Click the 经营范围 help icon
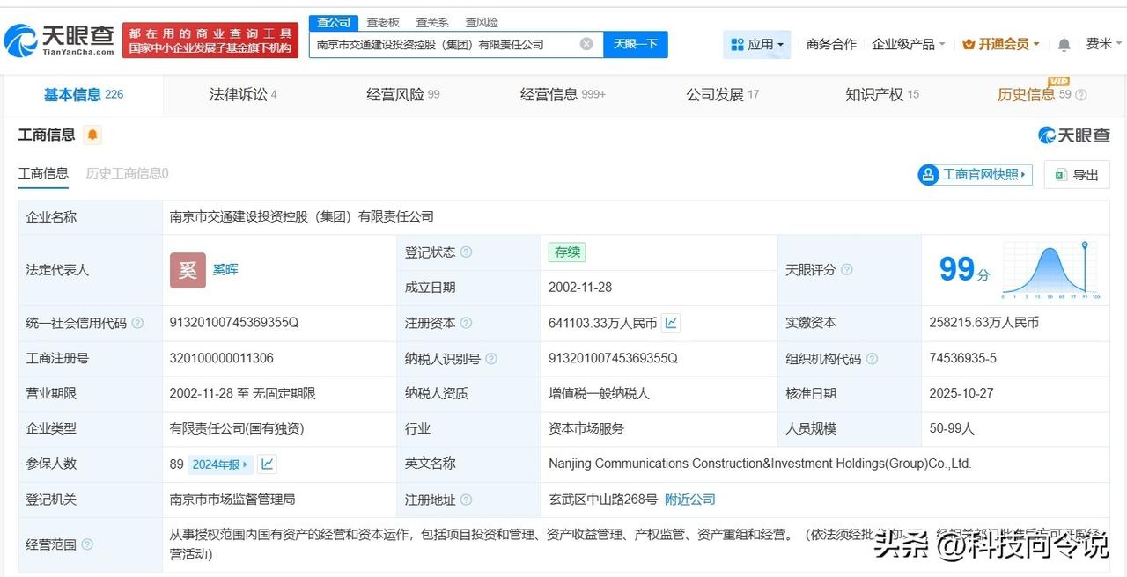This screenshot has height=577, width=1127. click(x=87, y=544)
